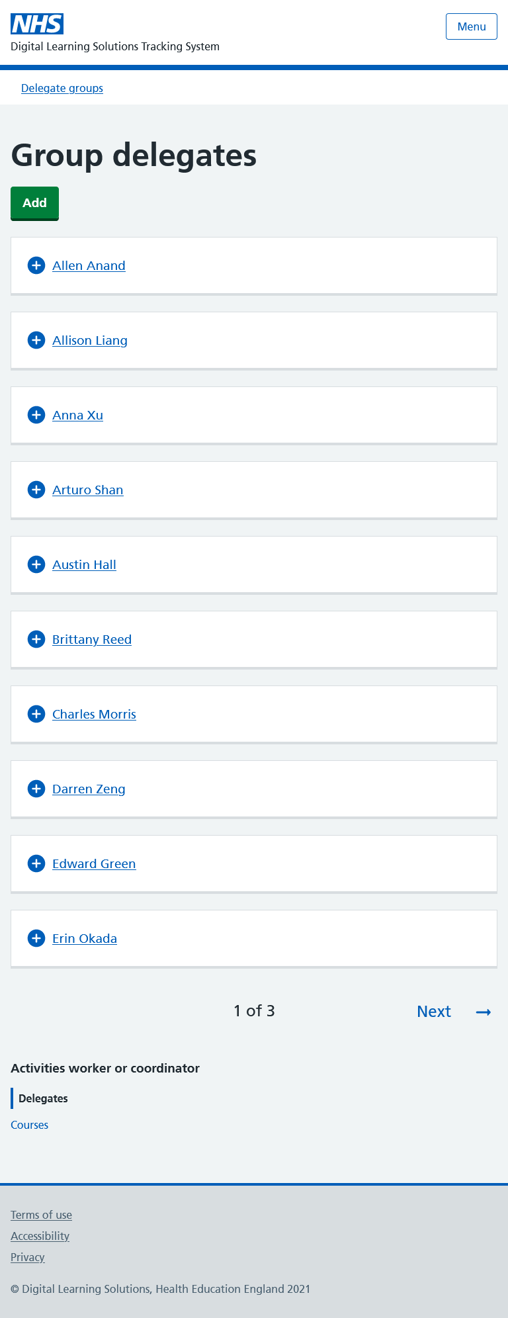Click the plus icon beside Brittany Reed

click(x=36, y=639)
